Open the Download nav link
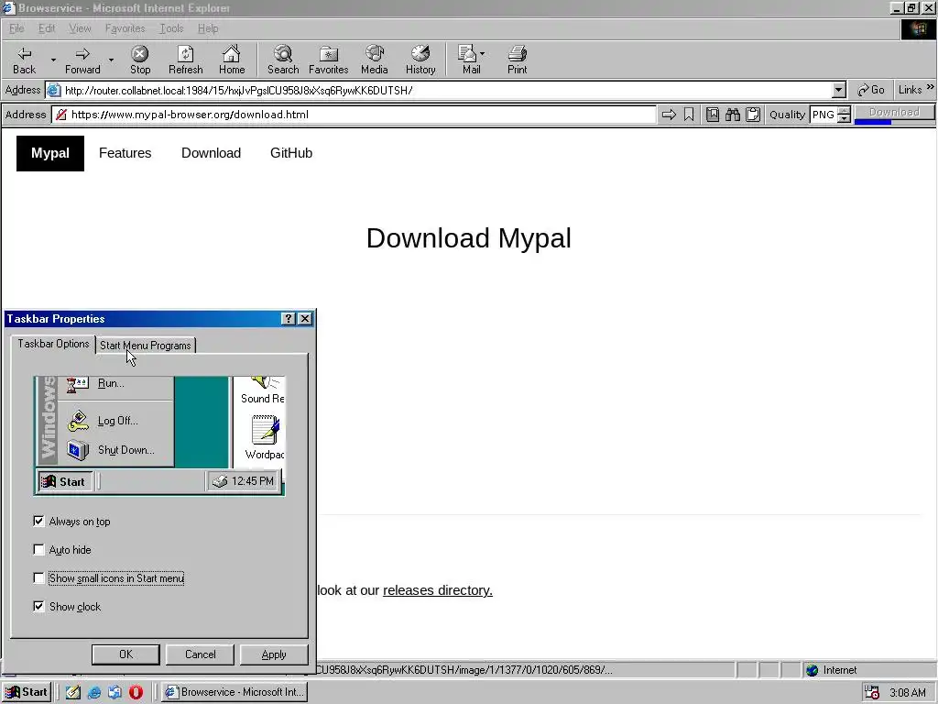The image size is (938, 704). point(212,153)
